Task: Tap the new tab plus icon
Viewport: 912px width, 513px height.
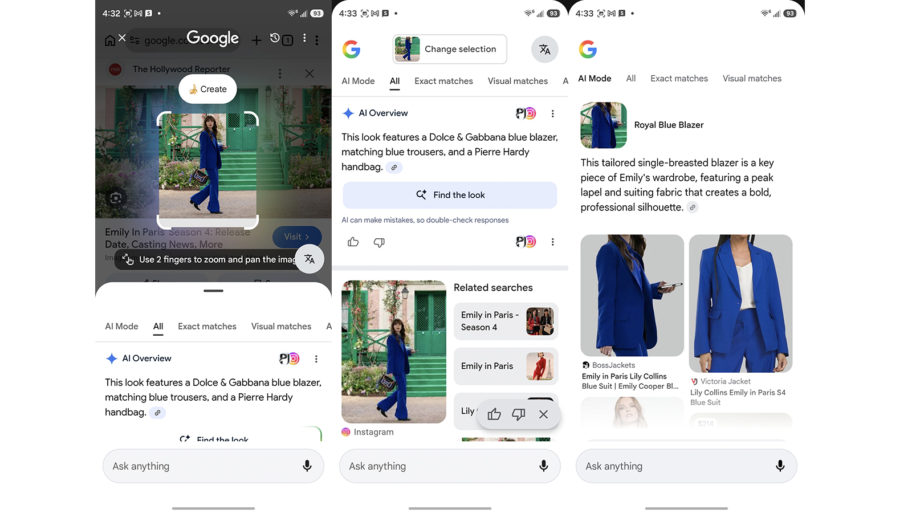Action: point(256,40)
